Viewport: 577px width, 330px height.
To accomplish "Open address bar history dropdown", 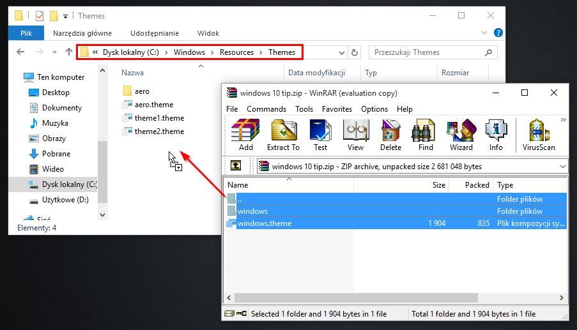I will pos(341,52).
